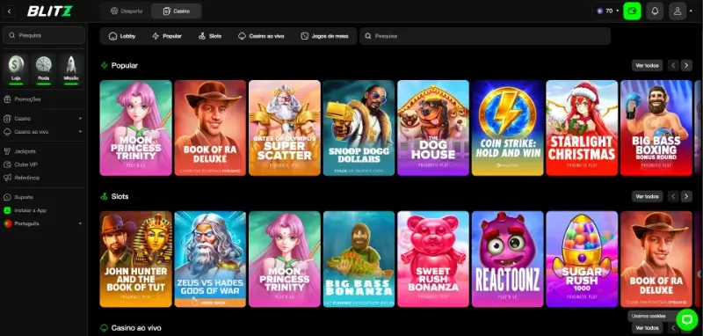This screenshot has width=703, height=336.
Task: Click the Popular section lightning icon
Action: [105, 65]
